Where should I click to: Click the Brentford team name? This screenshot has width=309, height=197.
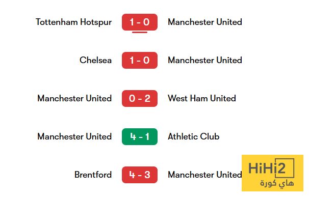pyautogui.click(x=93, y=175)
